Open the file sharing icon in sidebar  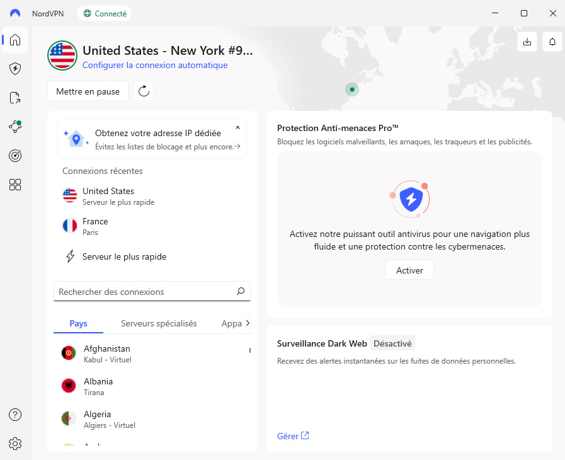(16, 98)
